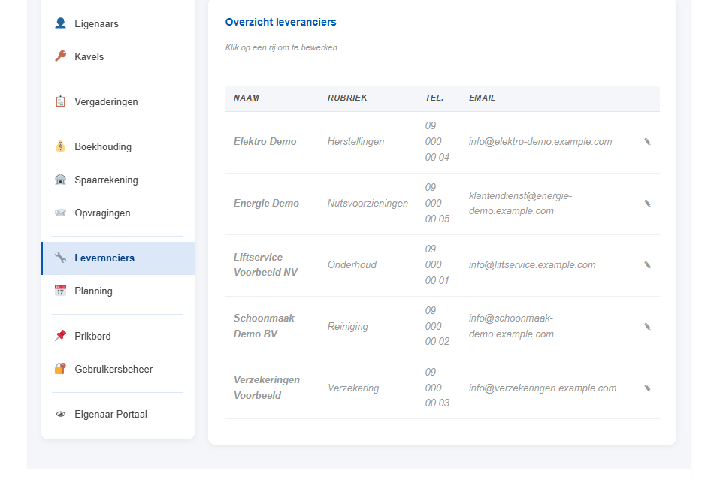Click the email info@liftservice.example.com
Screen dimensions: 711x480
coord(532,264)
